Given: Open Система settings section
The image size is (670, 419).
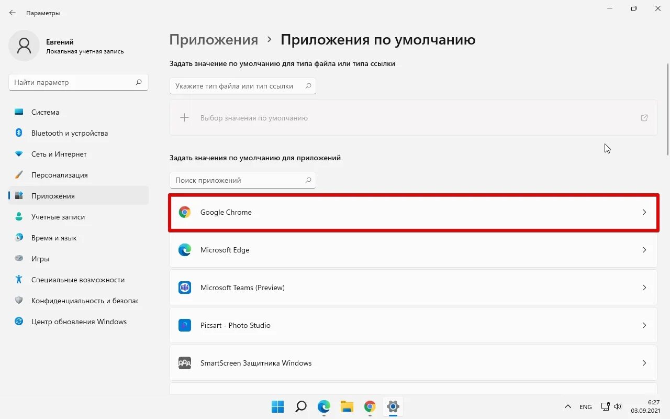Looking at the screenshot, I should click(79, 112).
